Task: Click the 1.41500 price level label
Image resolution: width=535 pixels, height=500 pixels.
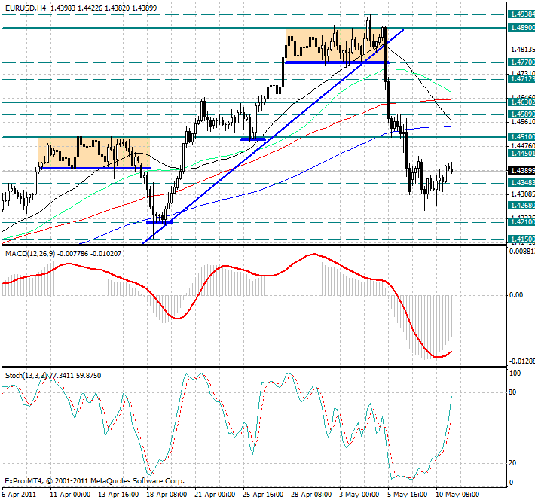Action: 521,239
